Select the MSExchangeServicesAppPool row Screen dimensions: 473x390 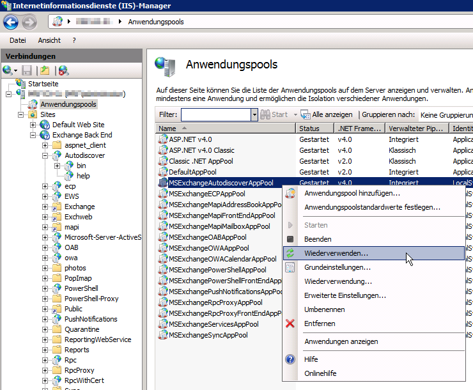click(213, 324)
